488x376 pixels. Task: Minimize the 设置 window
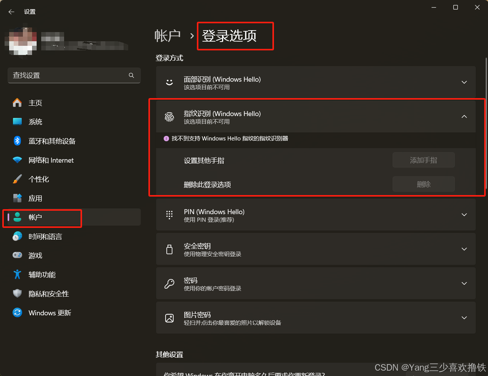point(434,7)
